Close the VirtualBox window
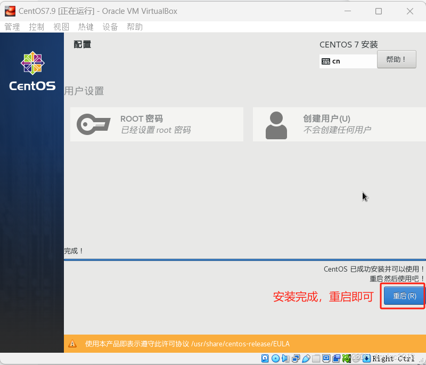The image size is (426, 365). [410, 11]
